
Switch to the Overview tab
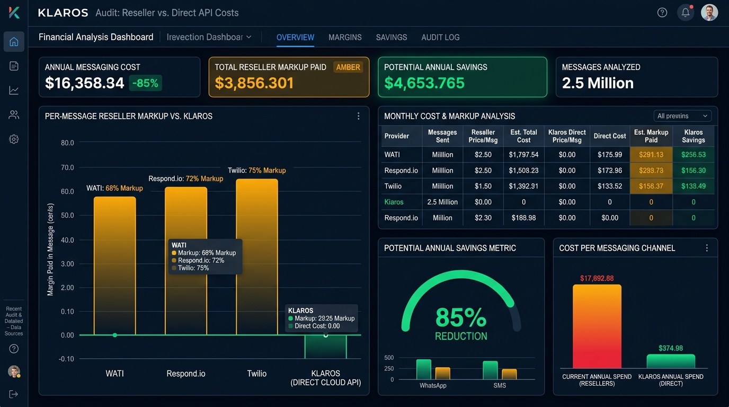click(x=295, y=37)
